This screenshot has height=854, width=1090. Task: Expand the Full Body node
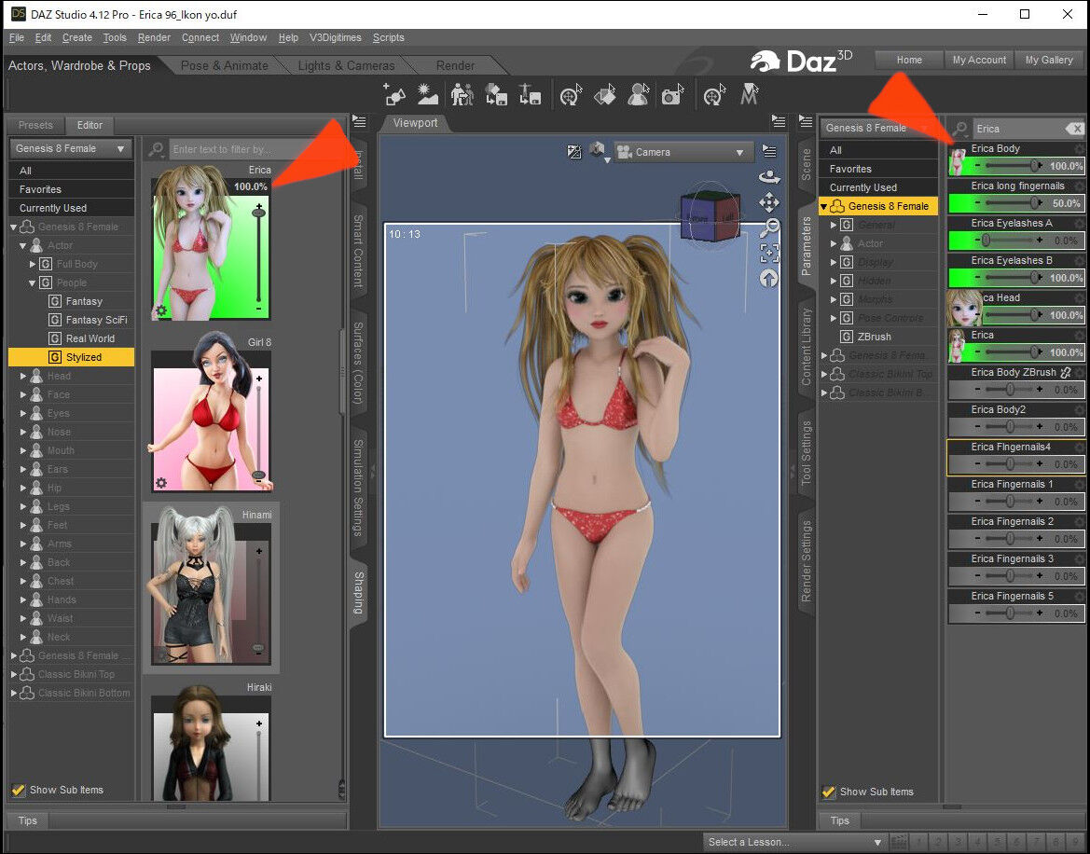tap(33, 264)
